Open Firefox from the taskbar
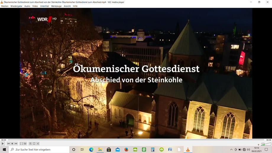This screenshot has width=272, height=153. [x=126, y=150]
